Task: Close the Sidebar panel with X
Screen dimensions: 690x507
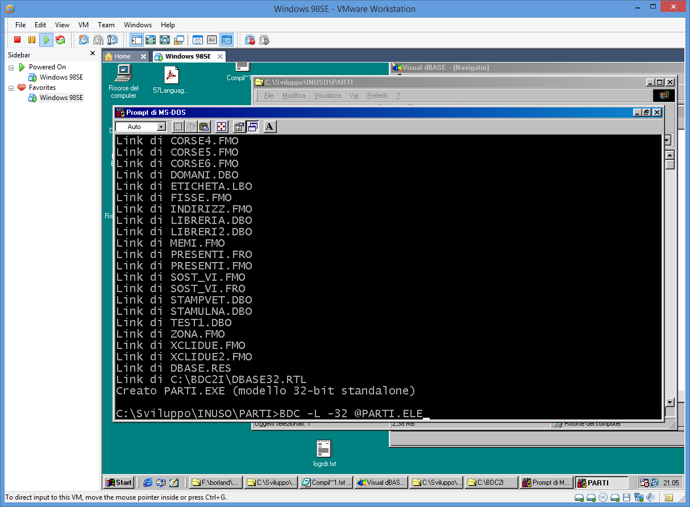Action: [x=93, y=53]
